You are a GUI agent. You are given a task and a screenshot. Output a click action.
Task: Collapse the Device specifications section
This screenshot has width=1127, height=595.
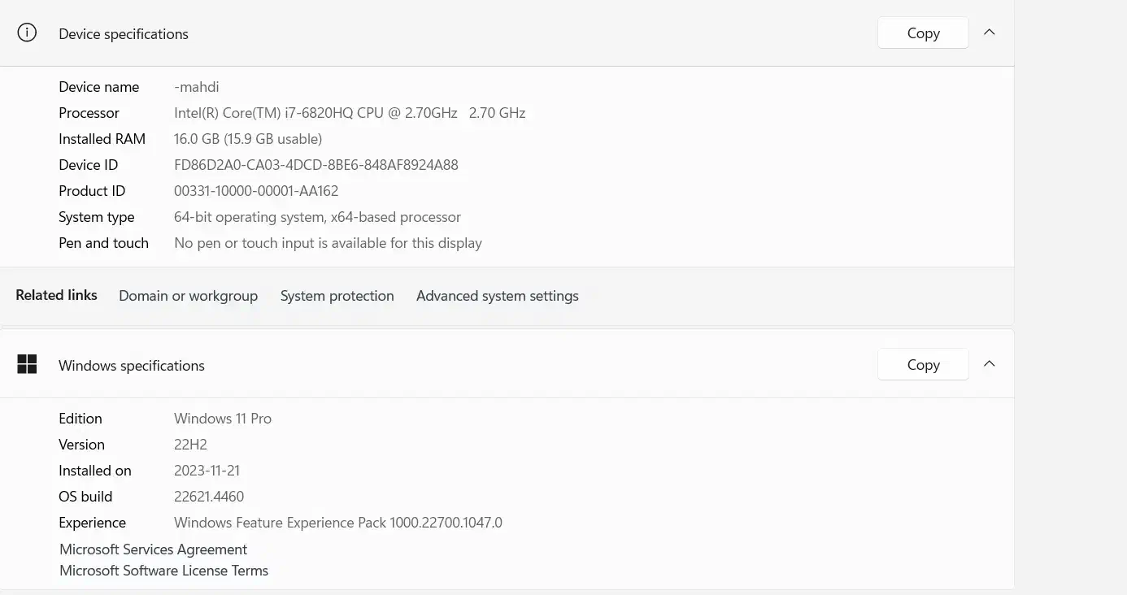(990, 33)
